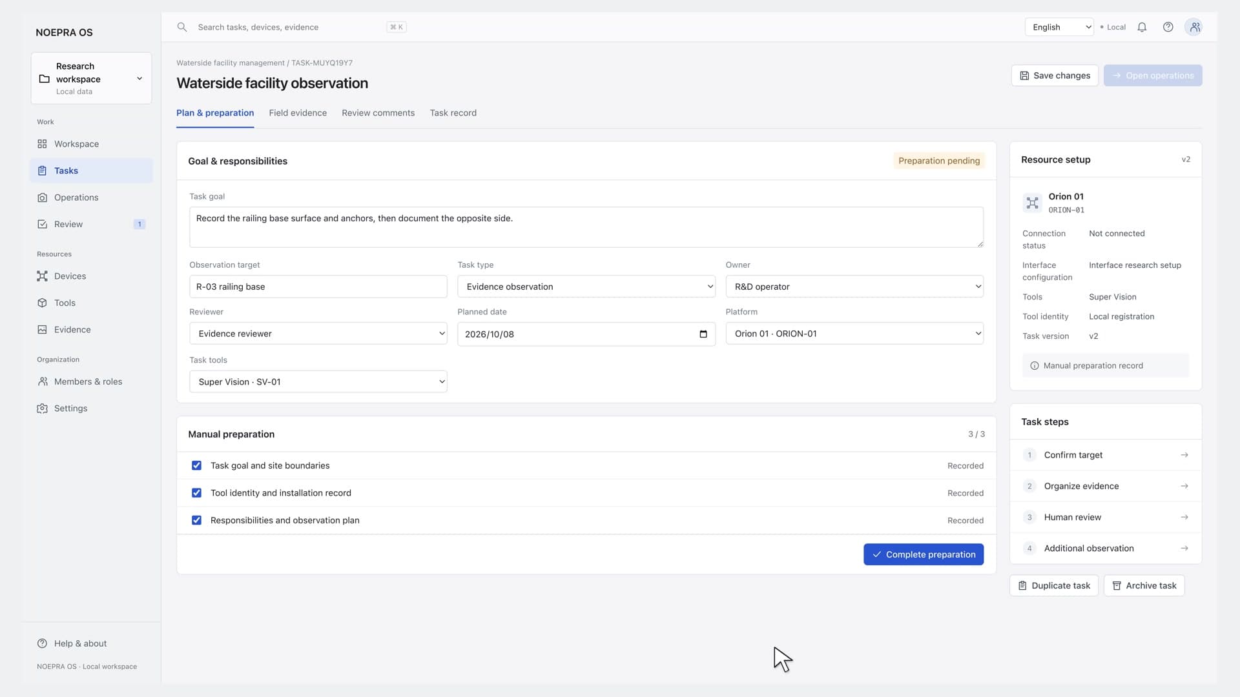Open the Human review task step
Image resolution: width=1240 pixels, height=697 pixels.
[1105, 518]
